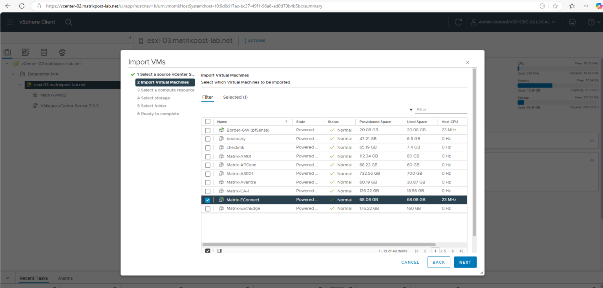
Task: Click the NEXT button in the wizard
Action: click(x=465, y=262)
